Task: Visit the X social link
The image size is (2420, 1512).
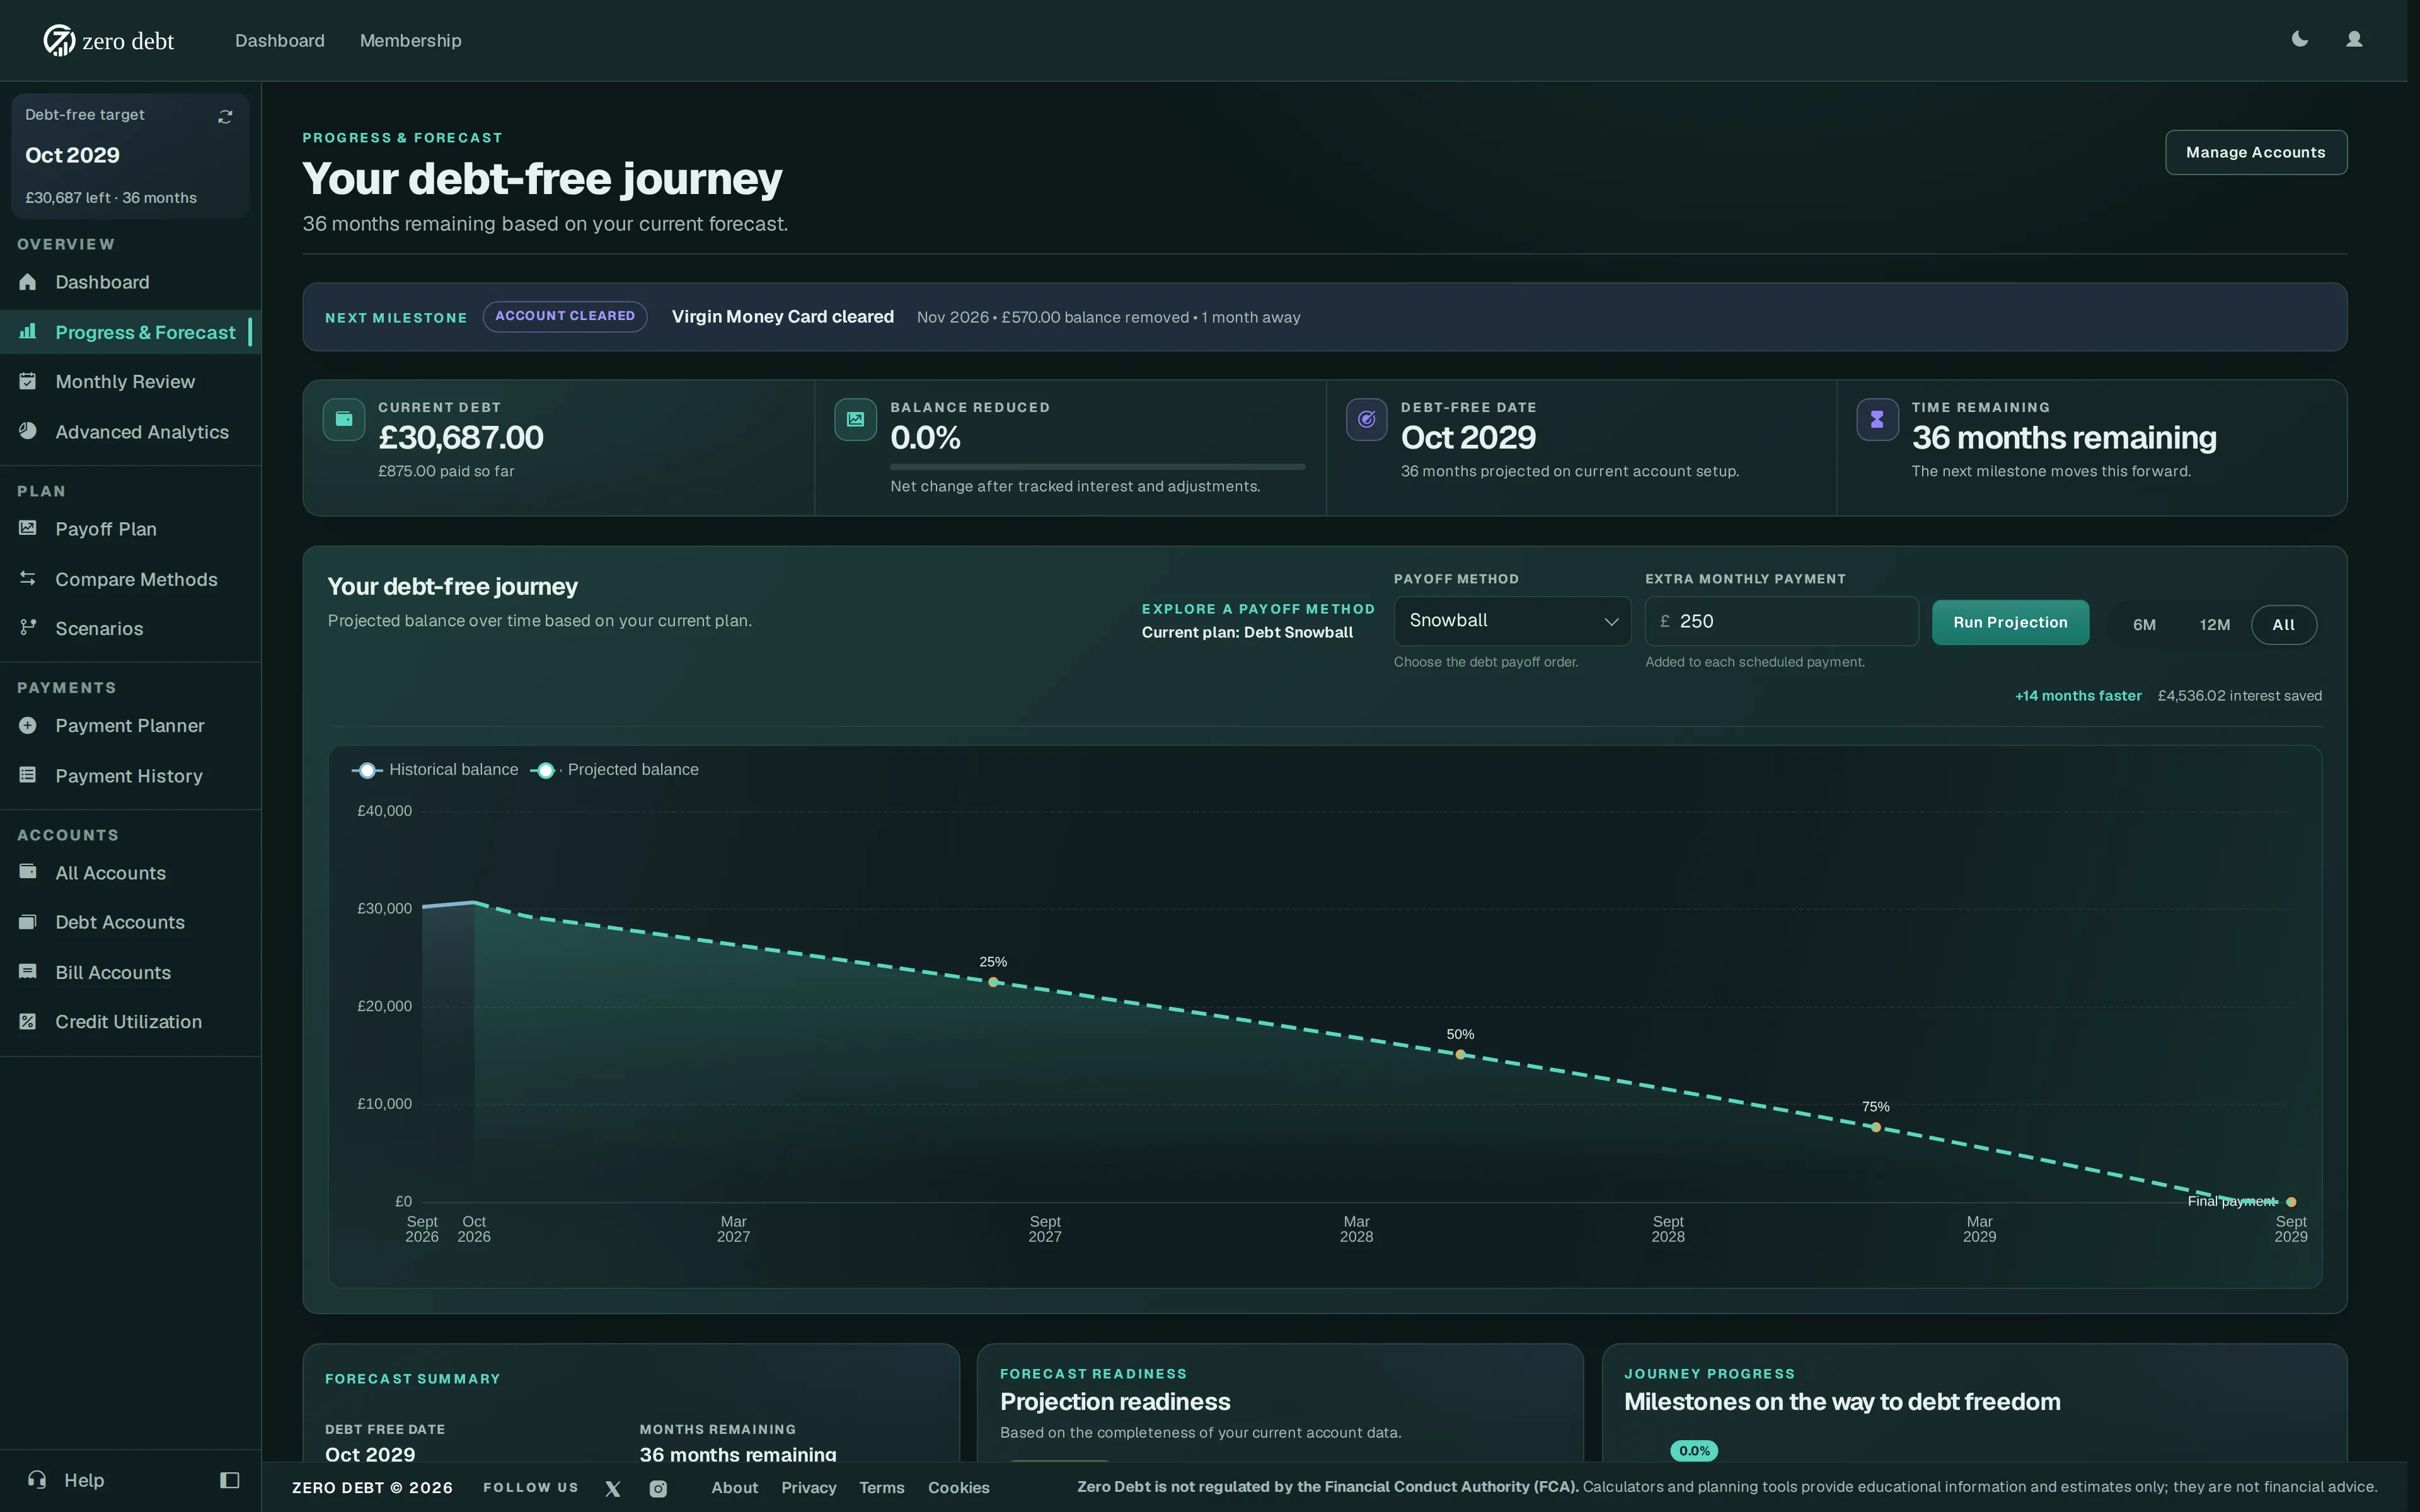Action: pos(613,1488)
